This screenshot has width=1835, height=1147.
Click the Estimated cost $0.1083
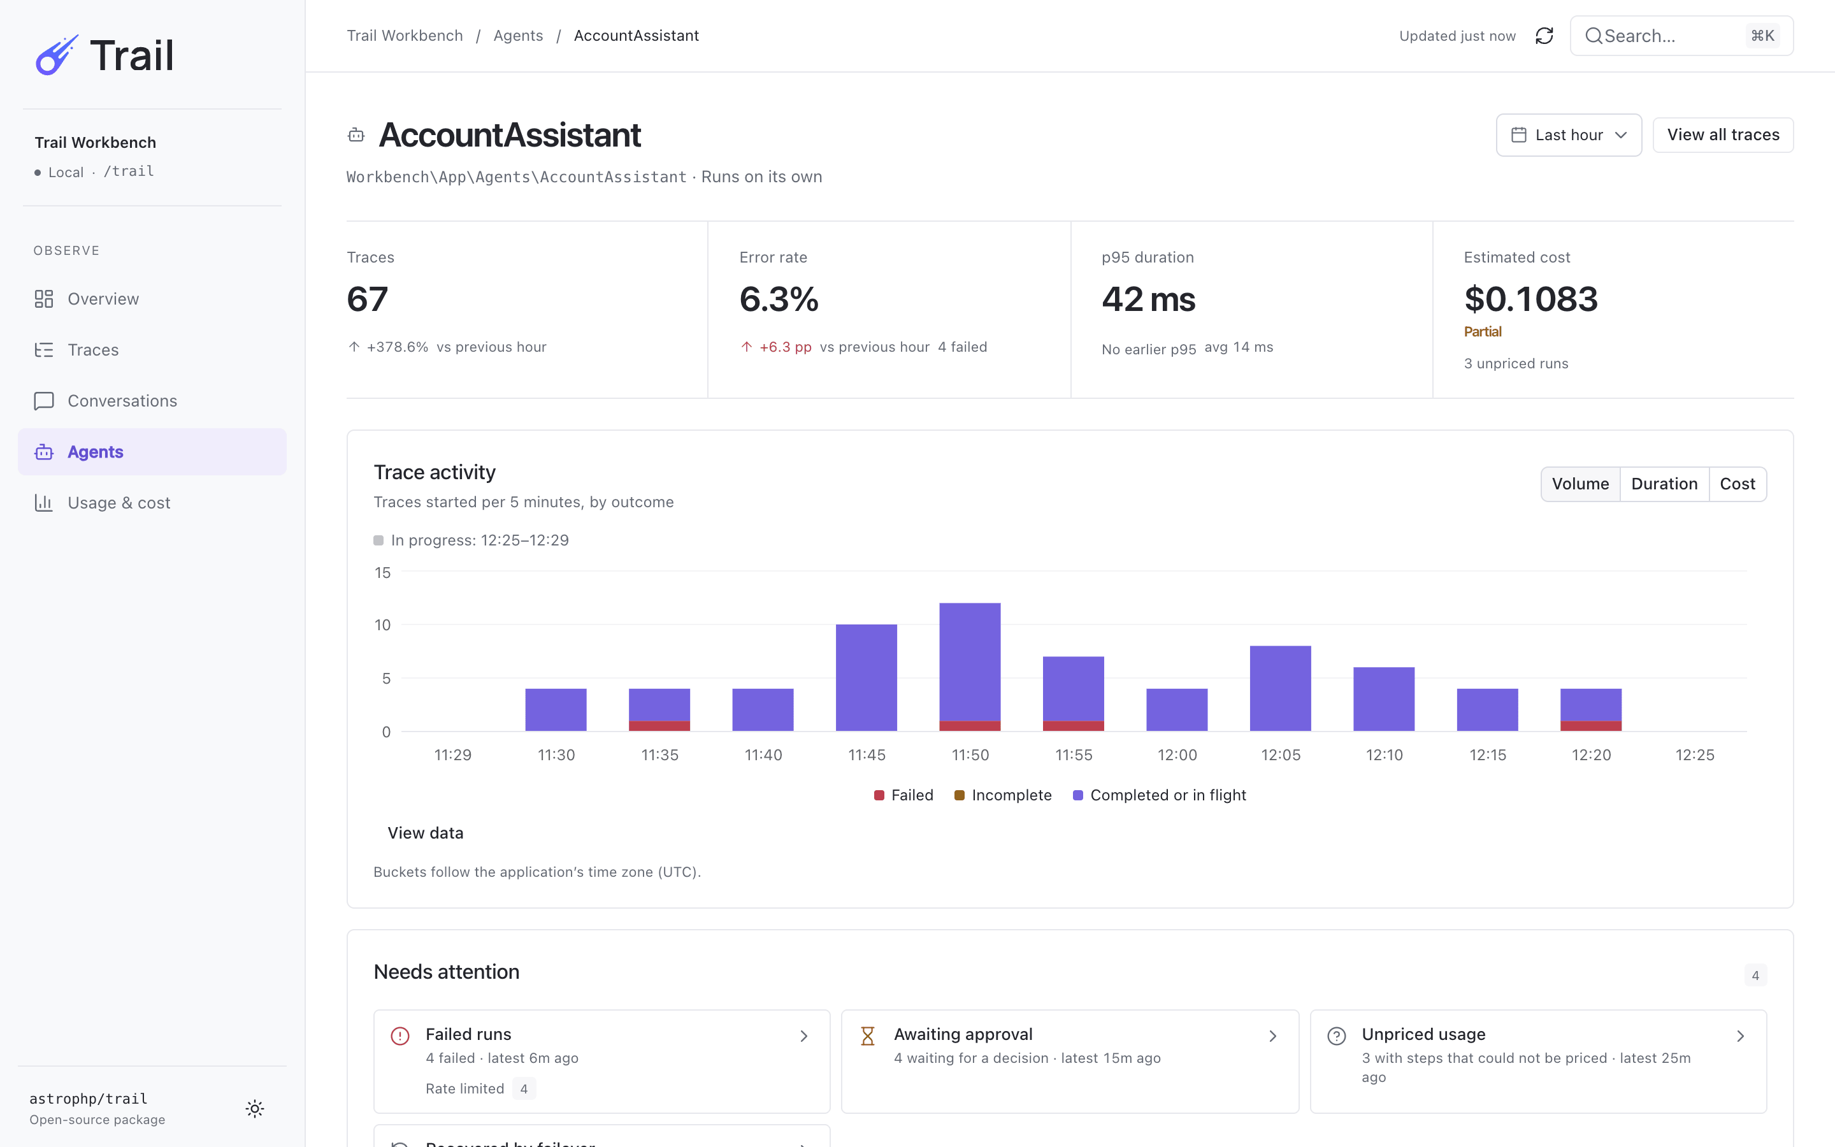pyautogui.click(x=1530, y=299)
